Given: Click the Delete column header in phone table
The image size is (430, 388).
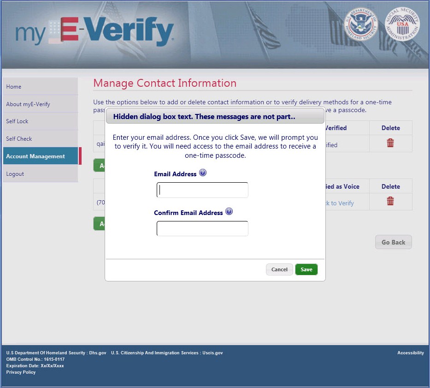Looking at the screenshot, I should tap(390, 186).
